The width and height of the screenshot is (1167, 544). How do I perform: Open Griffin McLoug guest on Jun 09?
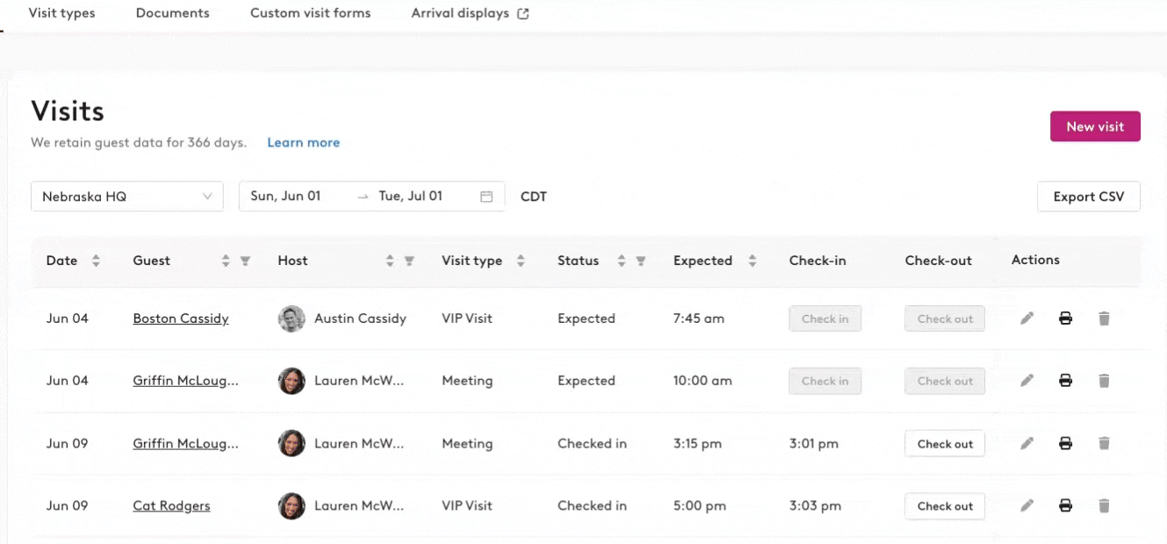(185, 444)
